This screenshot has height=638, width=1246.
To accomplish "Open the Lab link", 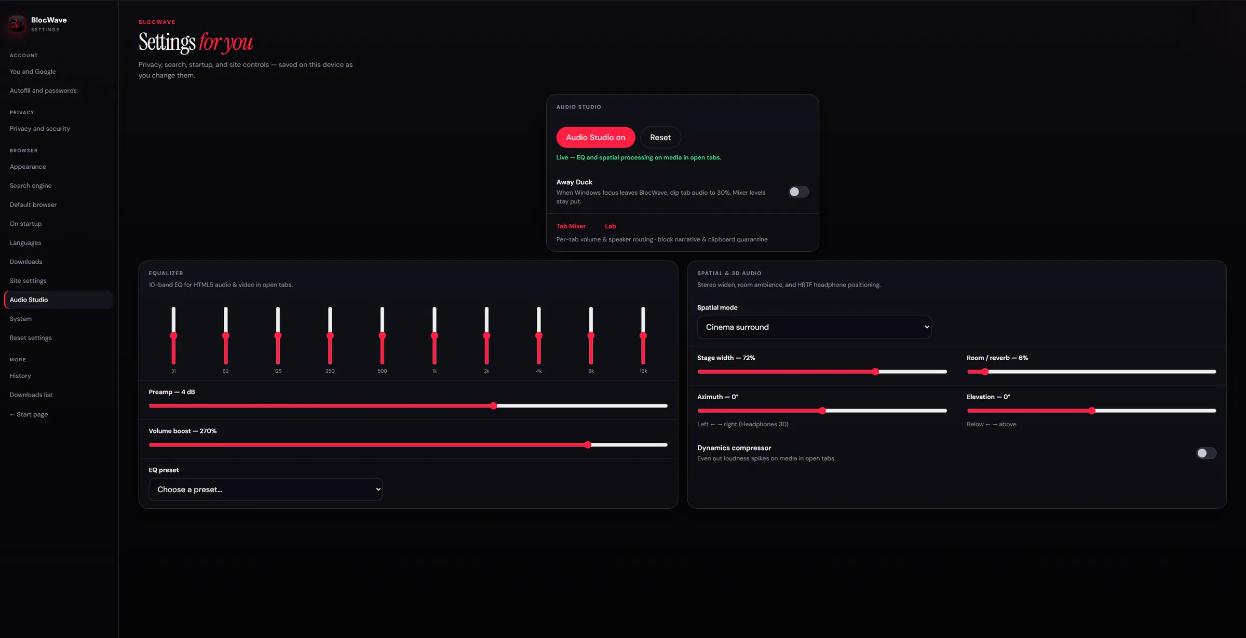I will [x=610, y=226].
